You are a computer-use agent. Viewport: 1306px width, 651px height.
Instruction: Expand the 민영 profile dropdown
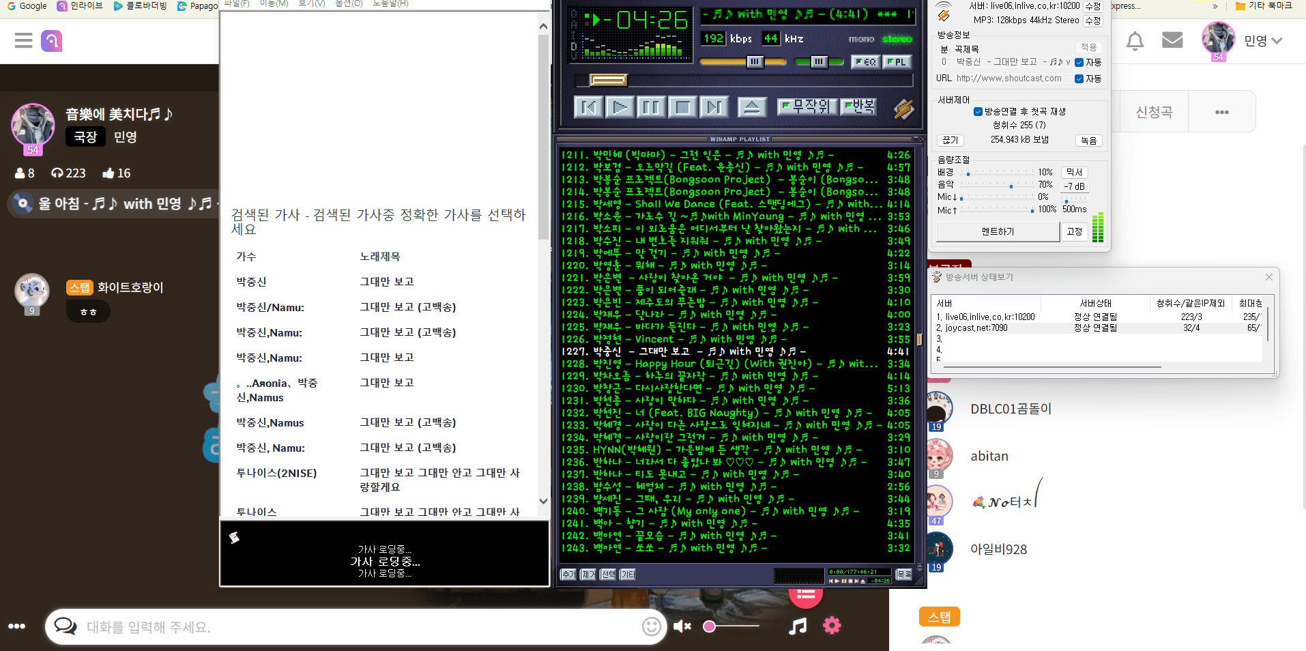click(1277, 41)
